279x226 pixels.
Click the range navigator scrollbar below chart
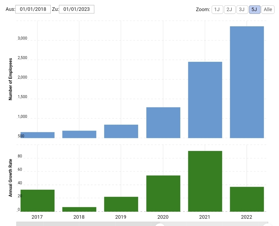coord(142,224)
